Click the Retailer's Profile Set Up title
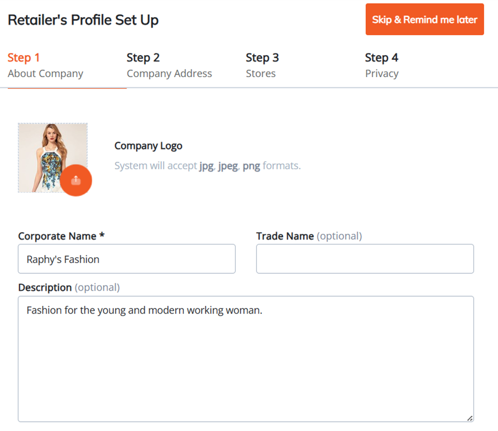 pyautogui.click(x=83, y=20)
